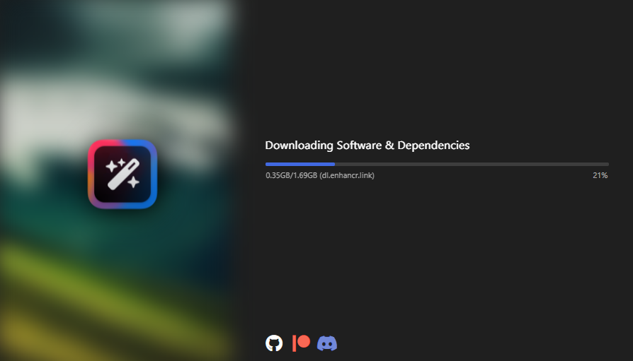Click the "Downloading Software & Dependencies" heading
Image resolution: width=633 pixels, height=361 pixels.
(x=367, y=146)
